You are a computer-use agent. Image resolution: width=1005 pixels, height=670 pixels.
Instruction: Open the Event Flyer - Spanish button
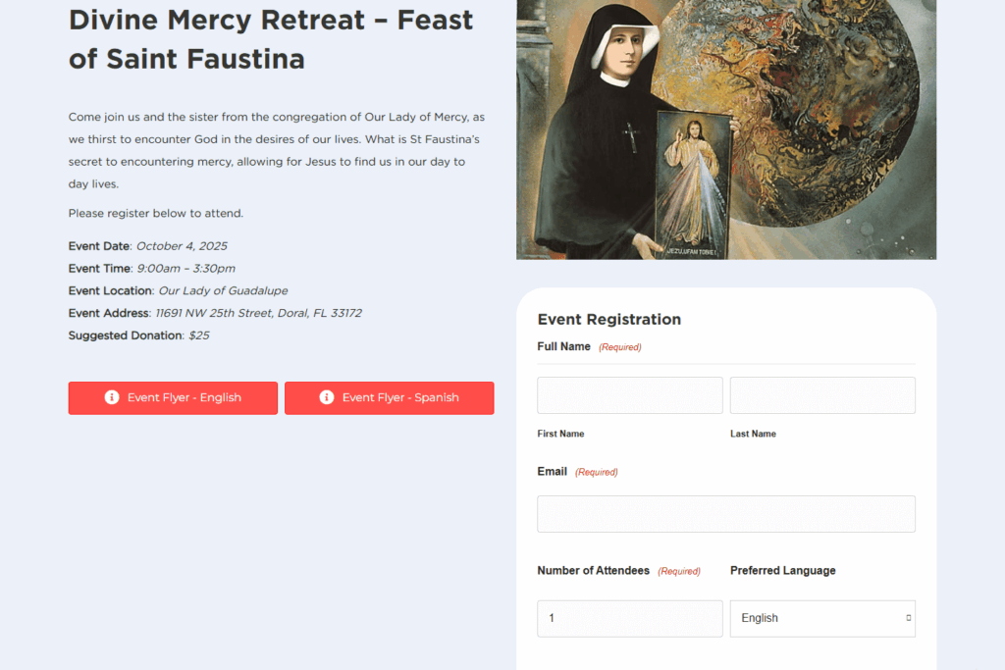(390, 398)
